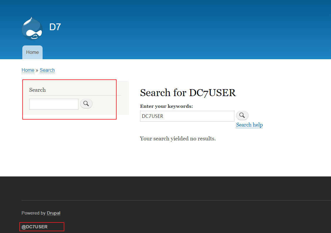Click the 'Enter your keywords:' label
331x233 pixels.
tap(166, 106)
